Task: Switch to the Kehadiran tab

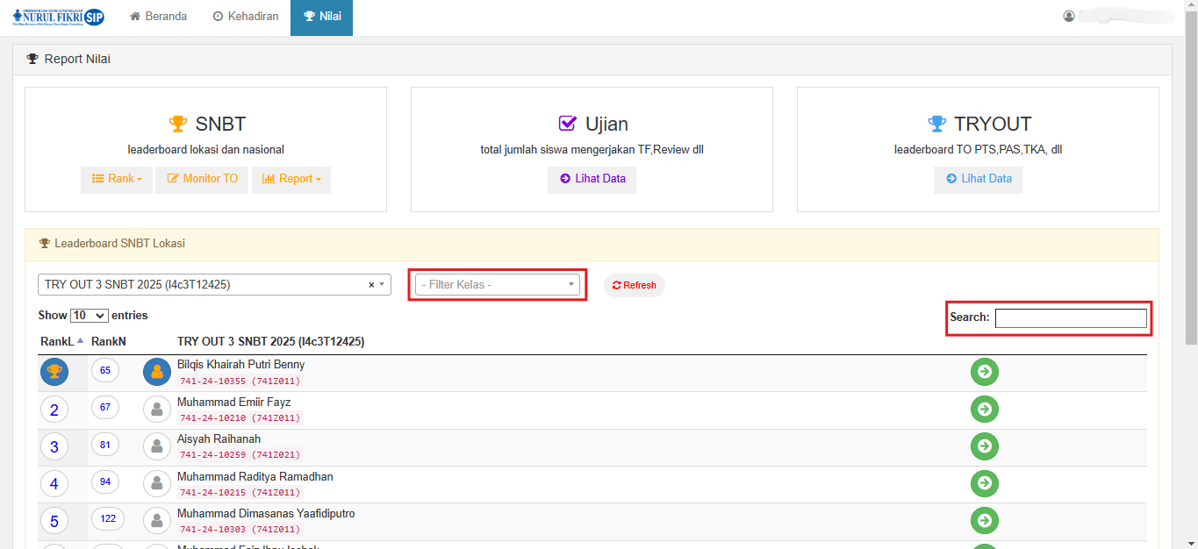Action: coord(246,17)
